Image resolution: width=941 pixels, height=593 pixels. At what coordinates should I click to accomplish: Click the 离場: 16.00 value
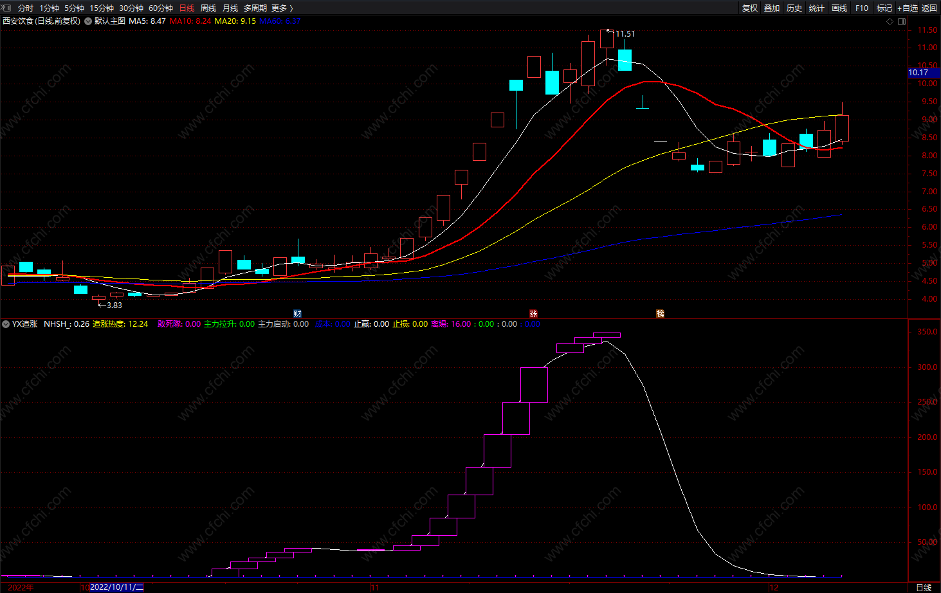[x=451, y=324]
